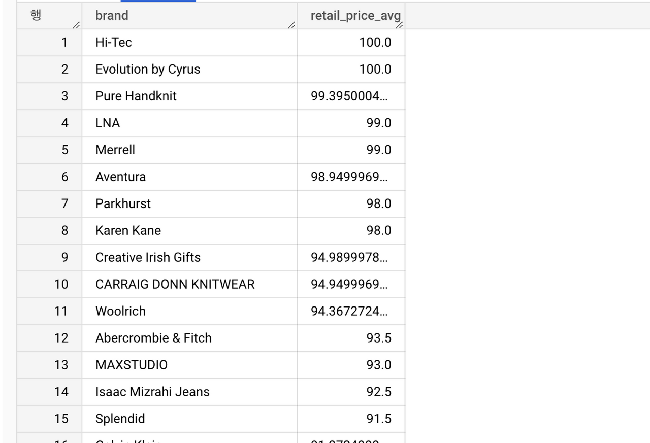Select the Isaac Mizrahi Jeans cell
This screenshot has width=650, height=443.
189,392
